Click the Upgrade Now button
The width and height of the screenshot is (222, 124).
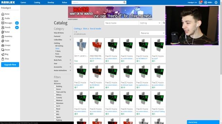click(10, 65)
